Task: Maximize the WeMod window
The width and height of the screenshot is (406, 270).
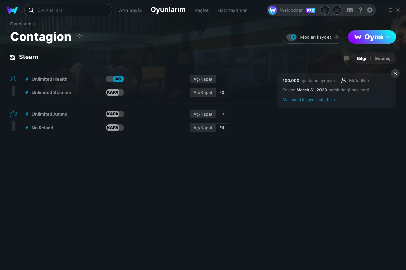Action: (x=390, y=10)
